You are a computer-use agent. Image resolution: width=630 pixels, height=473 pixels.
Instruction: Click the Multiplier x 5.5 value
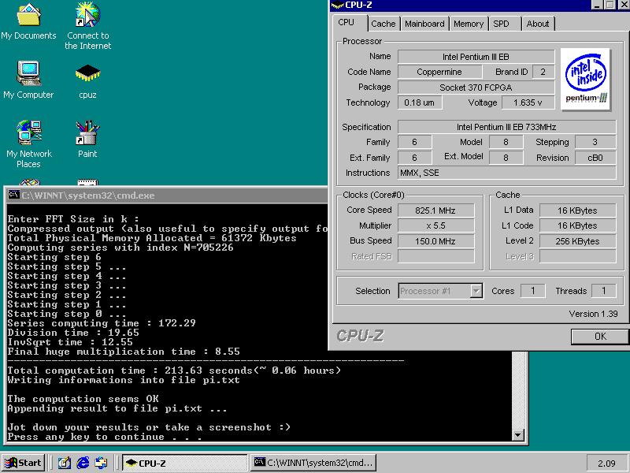point(435,225)
